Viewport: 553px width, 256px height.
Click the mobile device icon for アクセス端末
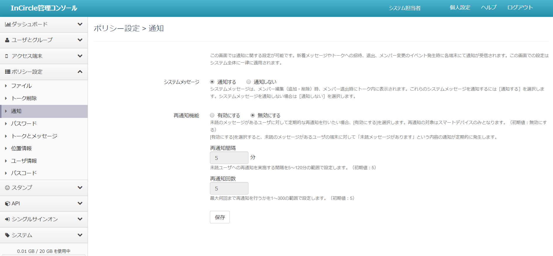point(7,56)
